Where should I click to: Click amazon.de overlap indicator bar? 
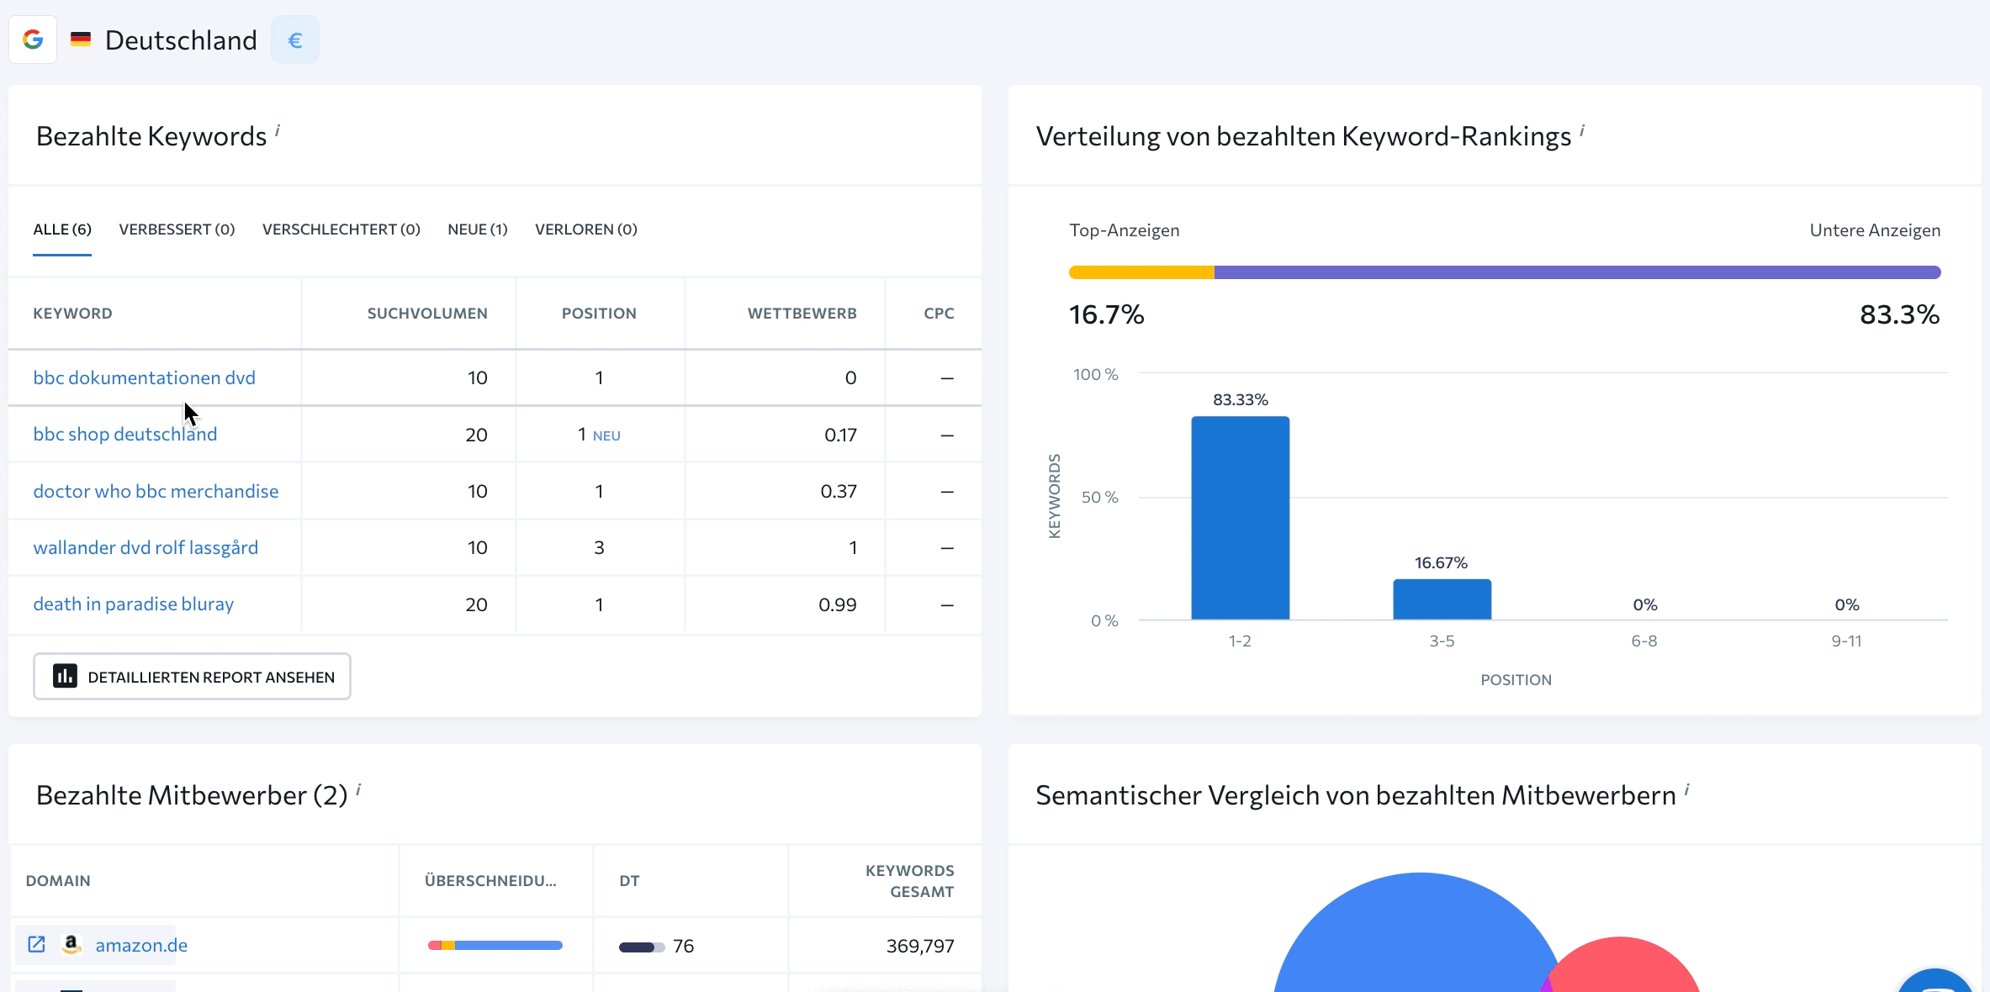pos(495,946)
